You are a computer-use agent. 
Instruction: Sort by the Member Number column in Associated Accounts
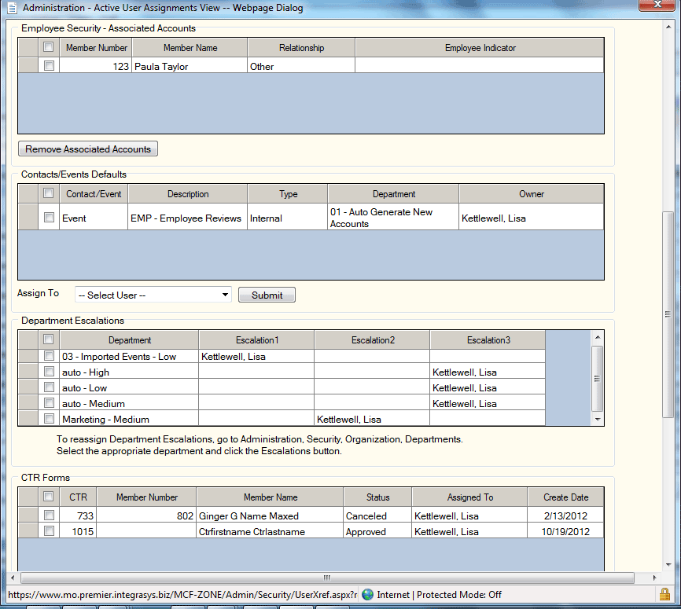[96, 48]
